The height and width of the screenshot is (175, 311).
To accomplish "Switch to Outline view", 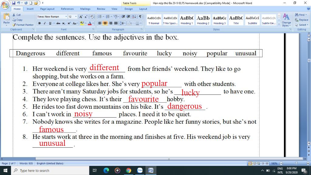I will point(263,163).
